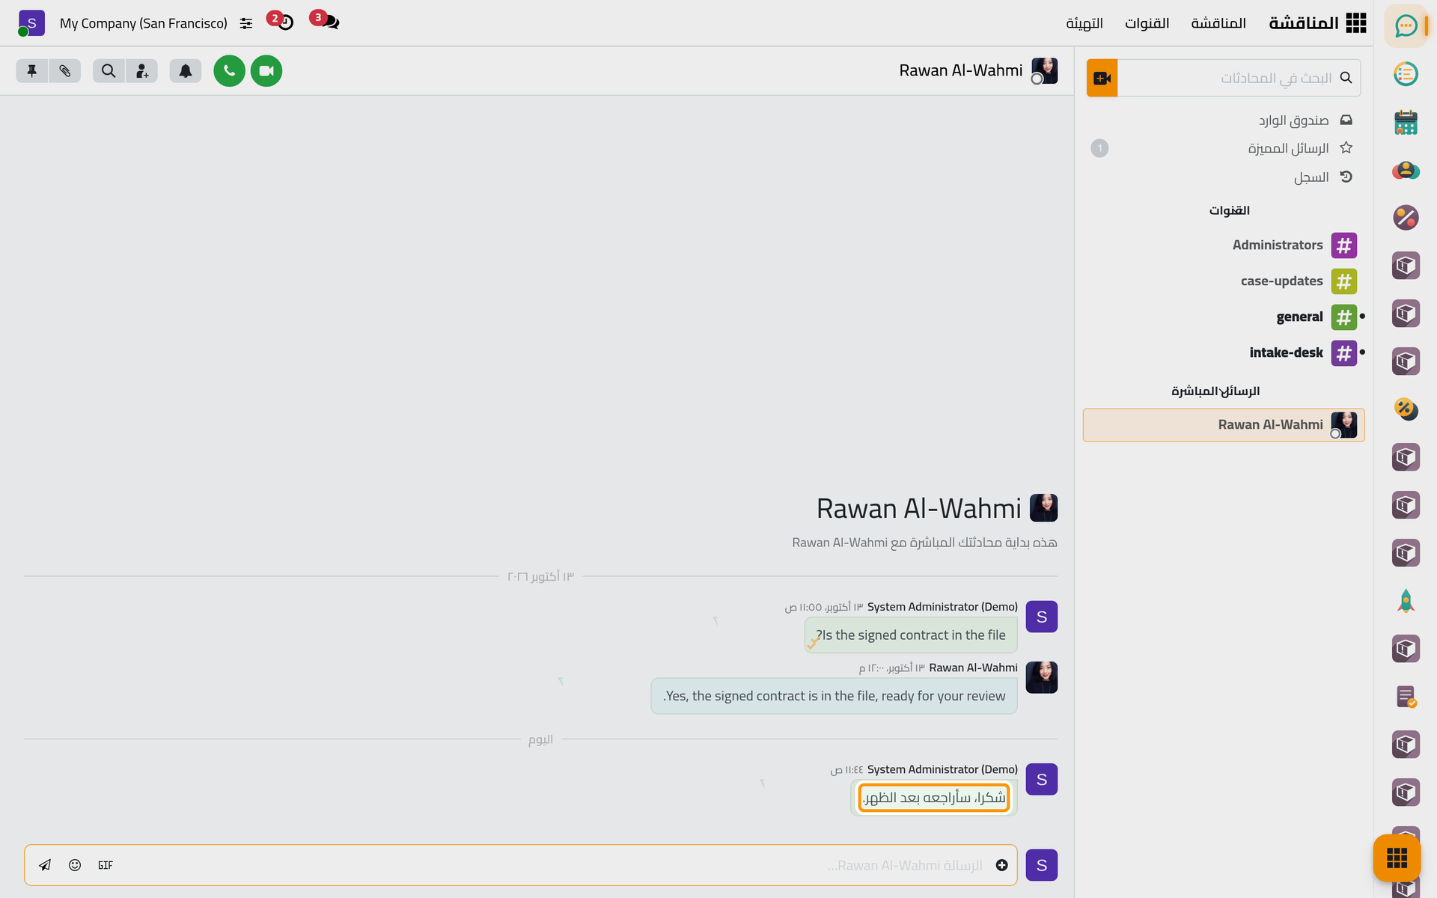Open the rocket app icon in sidebar
Image resolution: width=1437 pixels, height=898 pixels.
pos(1406,601)
